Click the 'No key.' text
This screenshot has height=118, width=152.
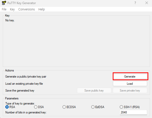[10, 20]
